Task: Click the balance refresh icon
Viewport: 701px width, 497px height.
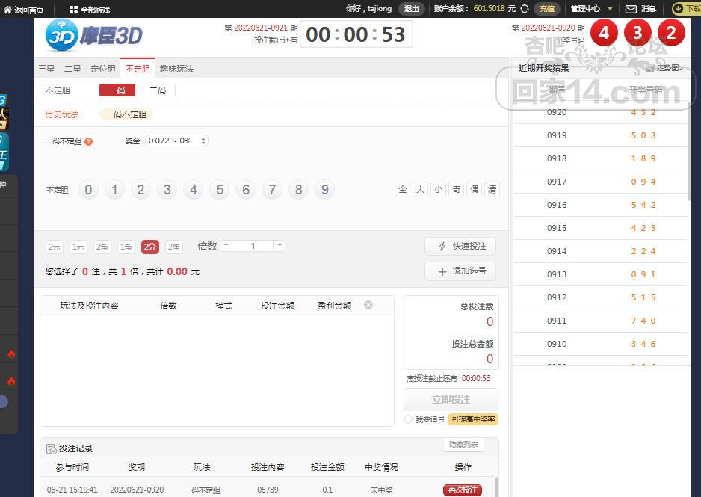Action: coord(525,8)
